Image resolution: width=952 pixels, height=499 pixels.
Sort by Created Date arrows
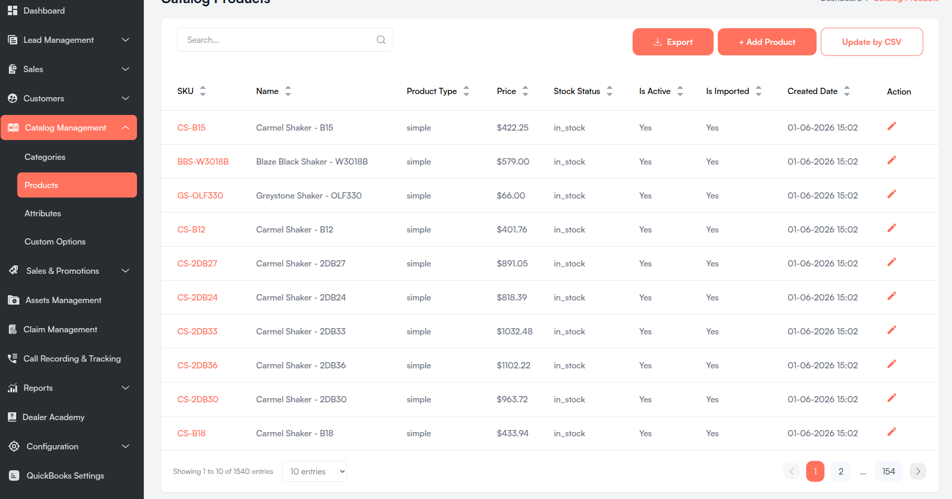click(847, 91)
